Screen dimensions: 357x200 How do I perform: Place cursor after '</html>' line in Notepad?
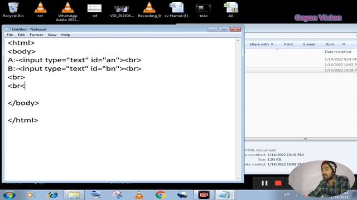(x=38, y=120)
